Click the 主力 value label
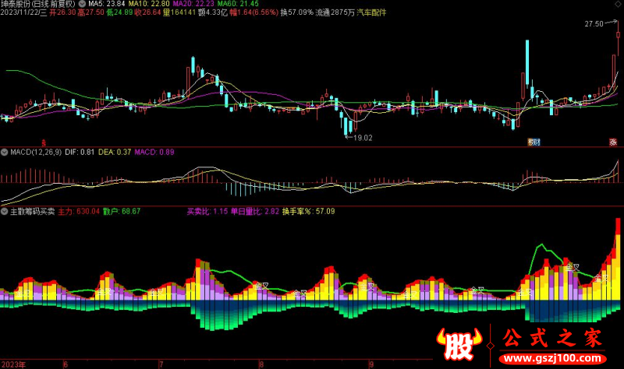624x369 pixels. coord(79,211)
